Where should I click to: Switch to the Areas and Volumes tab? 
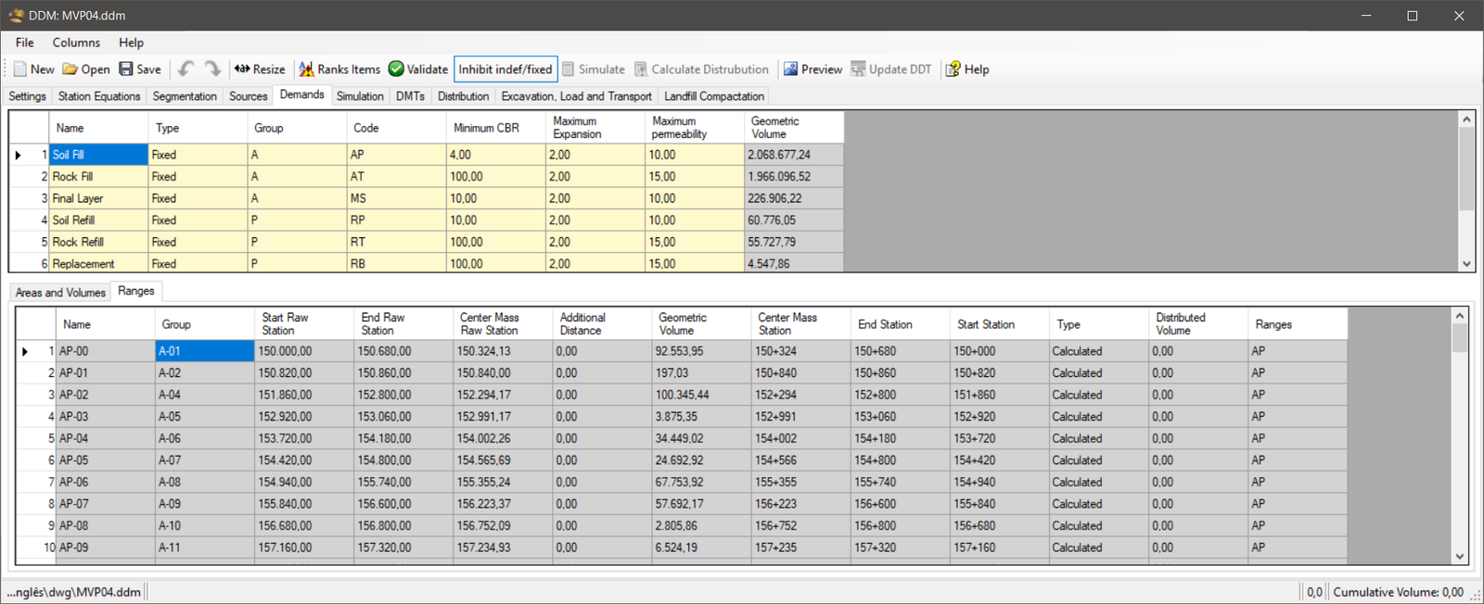tap(60, 293)
